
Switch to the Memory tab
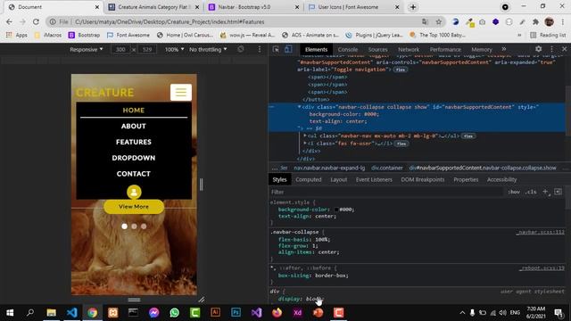click(x=482, y=50)
